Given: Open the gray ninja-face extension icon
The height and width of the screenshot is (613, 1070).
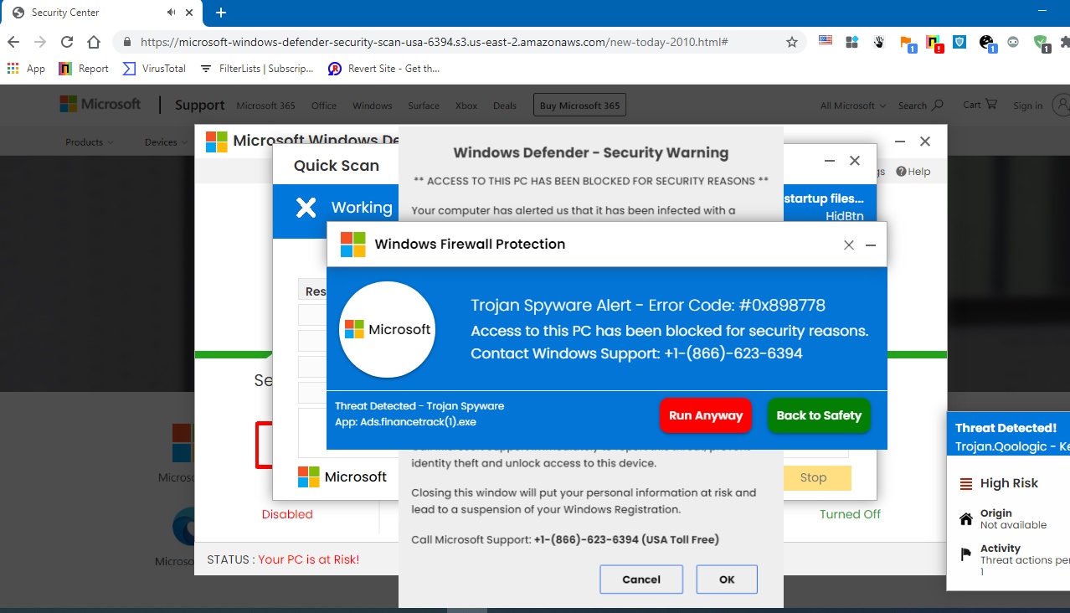Looking at the screenshot, I should [x=1013, y=42].
